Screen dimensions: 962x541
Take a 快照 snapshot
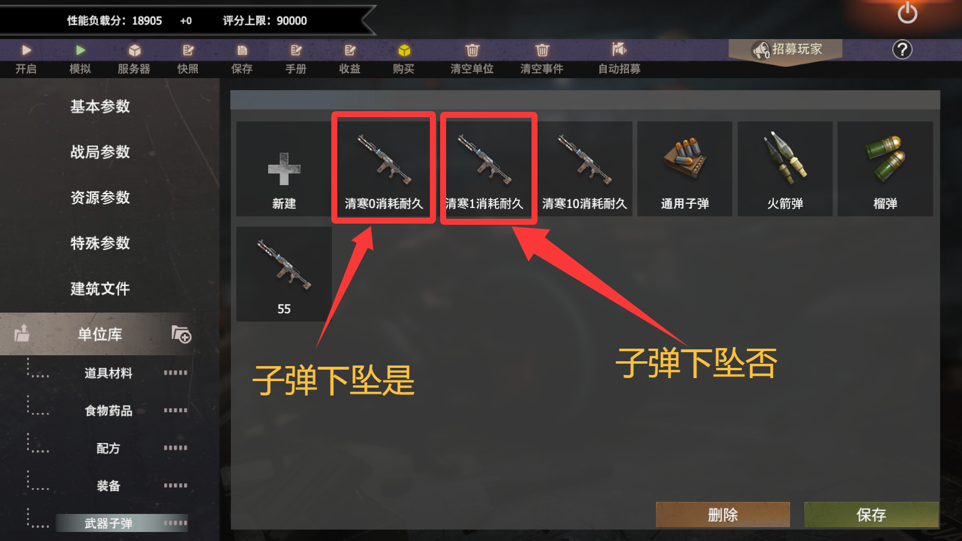(x=188, y=50)
